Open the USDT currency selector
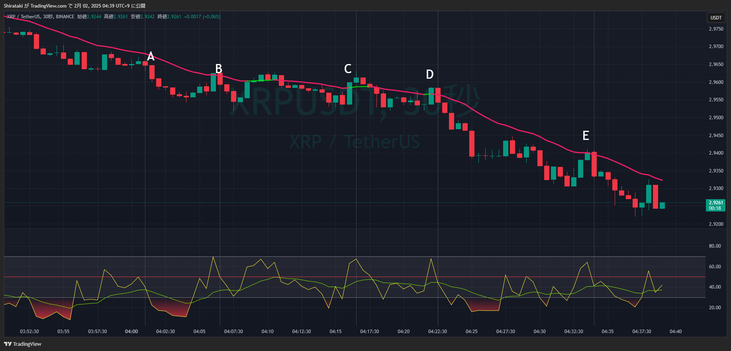The image size is (731, 351). click(x=716, y=17)
